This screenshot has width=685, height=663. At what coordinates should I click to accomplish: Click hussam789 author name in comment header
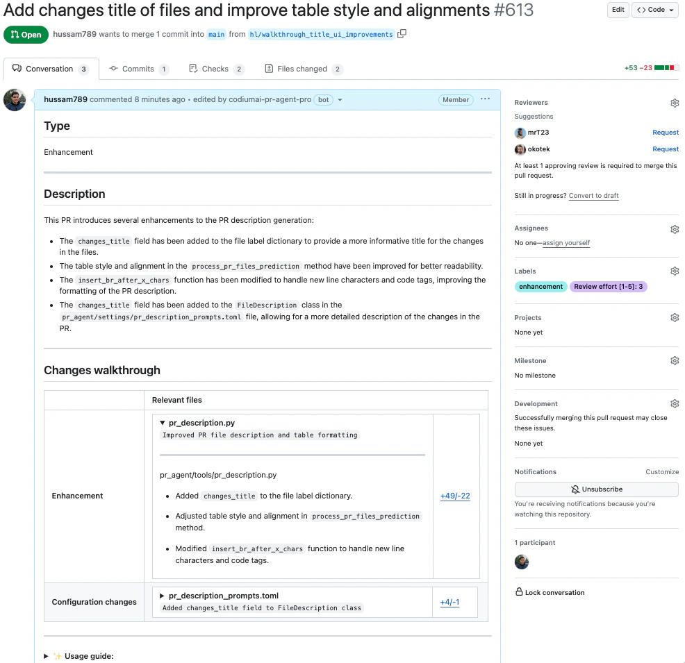point(65,99)
